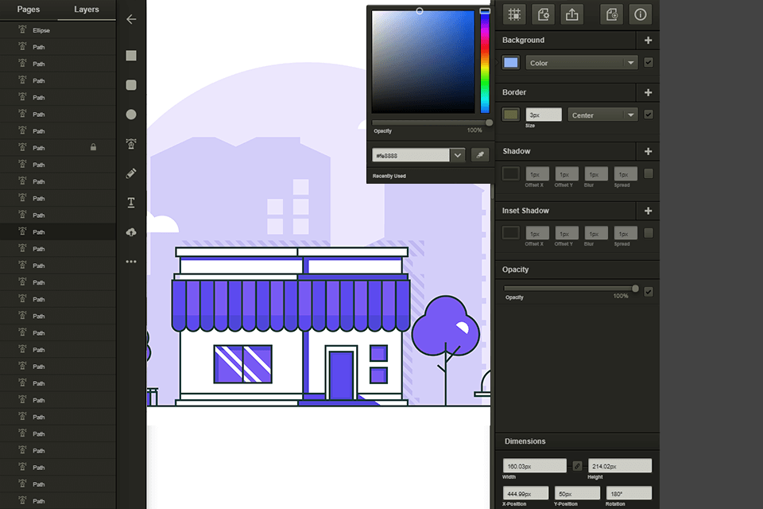The image size is (763, 509).
Task: Click the Inset Shadow color swatch
Action: pos(510,233)
